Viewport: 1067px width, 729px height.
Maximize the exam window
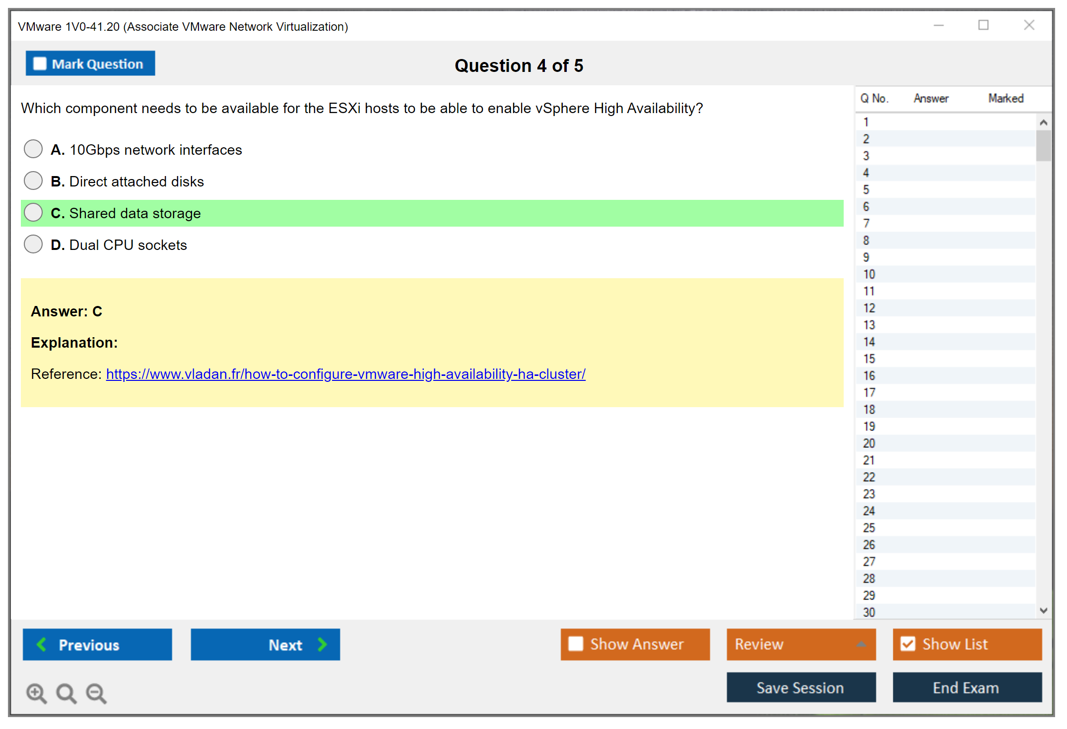pyautogui.click(x=983, y=25)
